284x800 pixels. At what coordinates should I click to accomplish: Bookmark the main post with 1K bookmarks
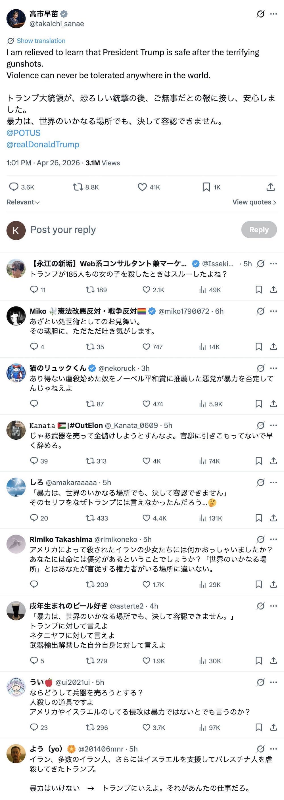tap(206, 187)
